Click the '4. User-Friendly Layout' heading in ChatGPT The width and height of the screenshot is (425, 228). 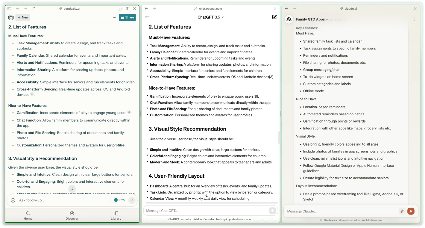[177, 176]
